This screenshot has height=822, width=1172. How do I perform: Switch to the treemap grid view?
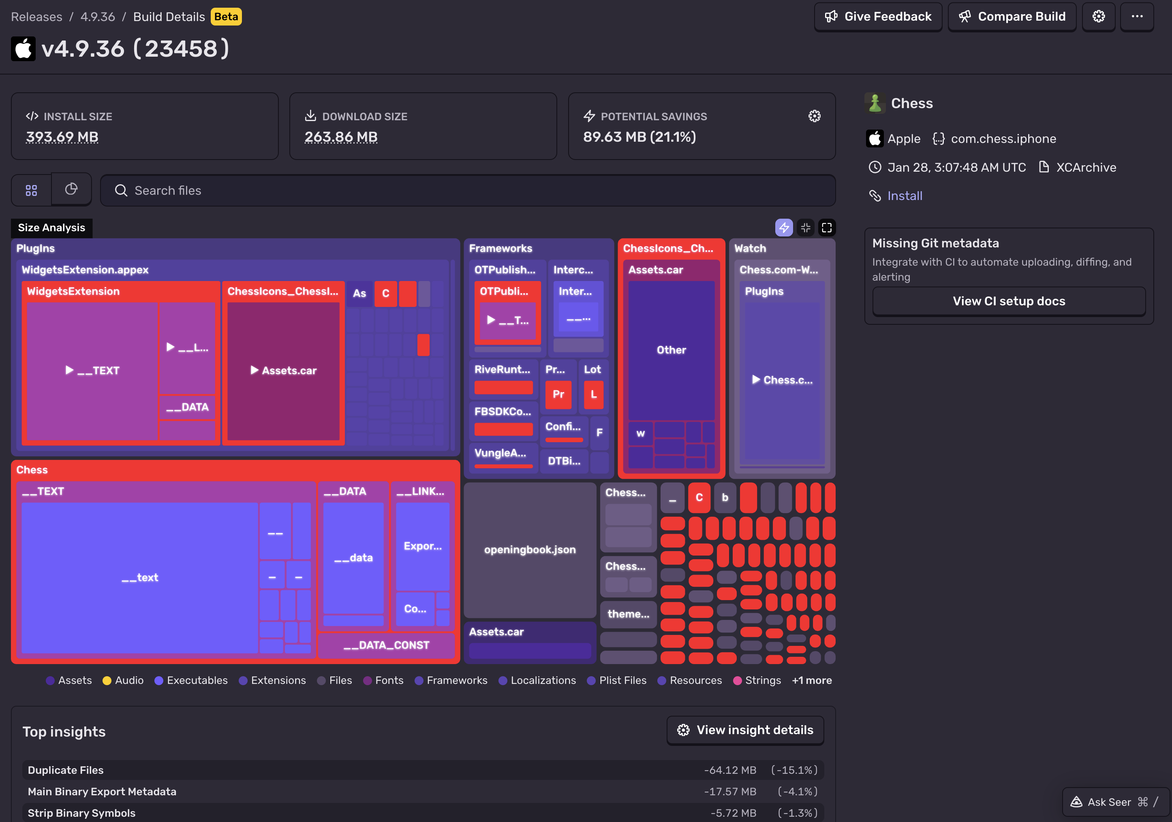click(x=32, y=190)
